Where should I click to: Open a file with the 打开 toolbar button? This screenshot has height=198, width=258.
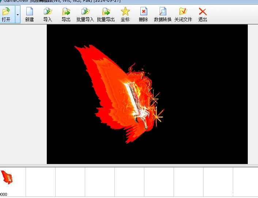point(7,14)
